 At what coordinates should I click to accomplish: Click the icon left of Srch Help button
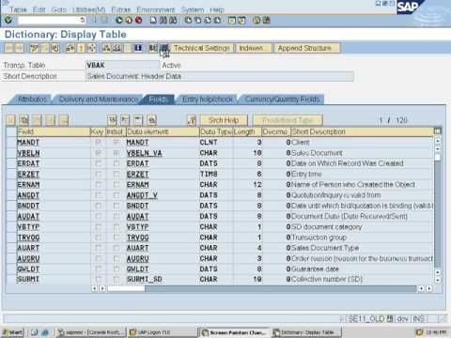(192, 120)
